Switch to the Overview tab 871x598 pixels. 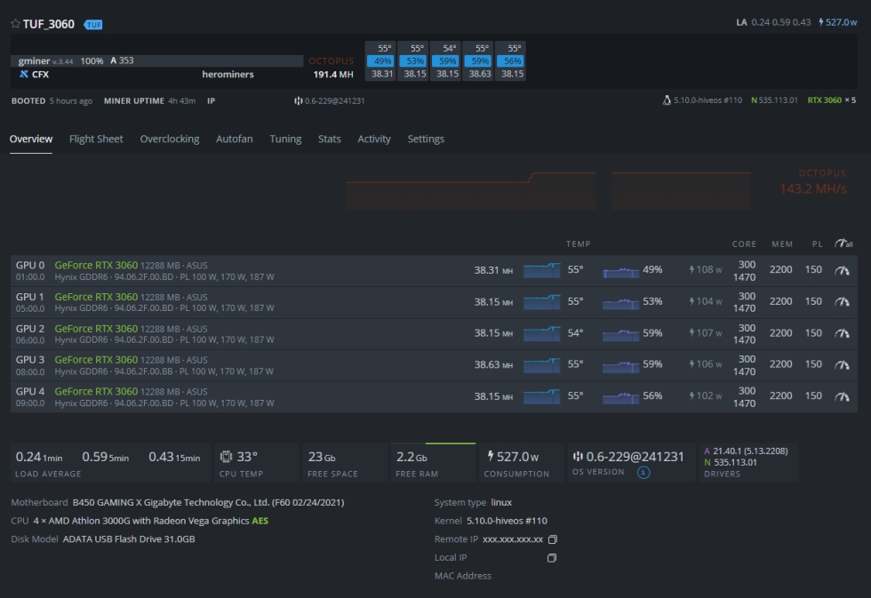(x=31, y=139)
